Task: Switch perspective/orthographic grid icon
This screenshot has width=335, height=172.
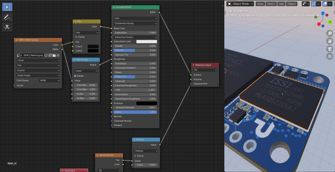Action: pos(330,56)
